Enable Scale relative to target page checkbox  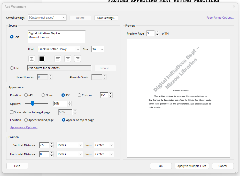pyautogui.click(x=12, y=112)
